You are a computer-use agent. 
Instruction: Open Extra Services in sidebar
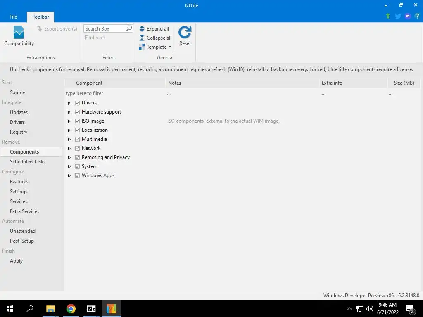pos(24,211)
